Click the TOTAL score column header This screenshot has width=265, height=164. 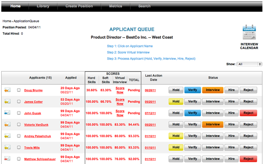click(x=134, y=80)
